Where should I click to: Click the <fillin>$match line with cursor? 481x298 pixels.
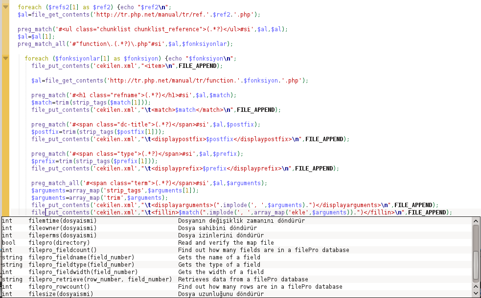[x=242, y=213]
